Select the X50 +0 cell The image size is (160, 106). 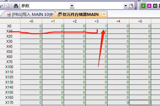click(31, 52)
